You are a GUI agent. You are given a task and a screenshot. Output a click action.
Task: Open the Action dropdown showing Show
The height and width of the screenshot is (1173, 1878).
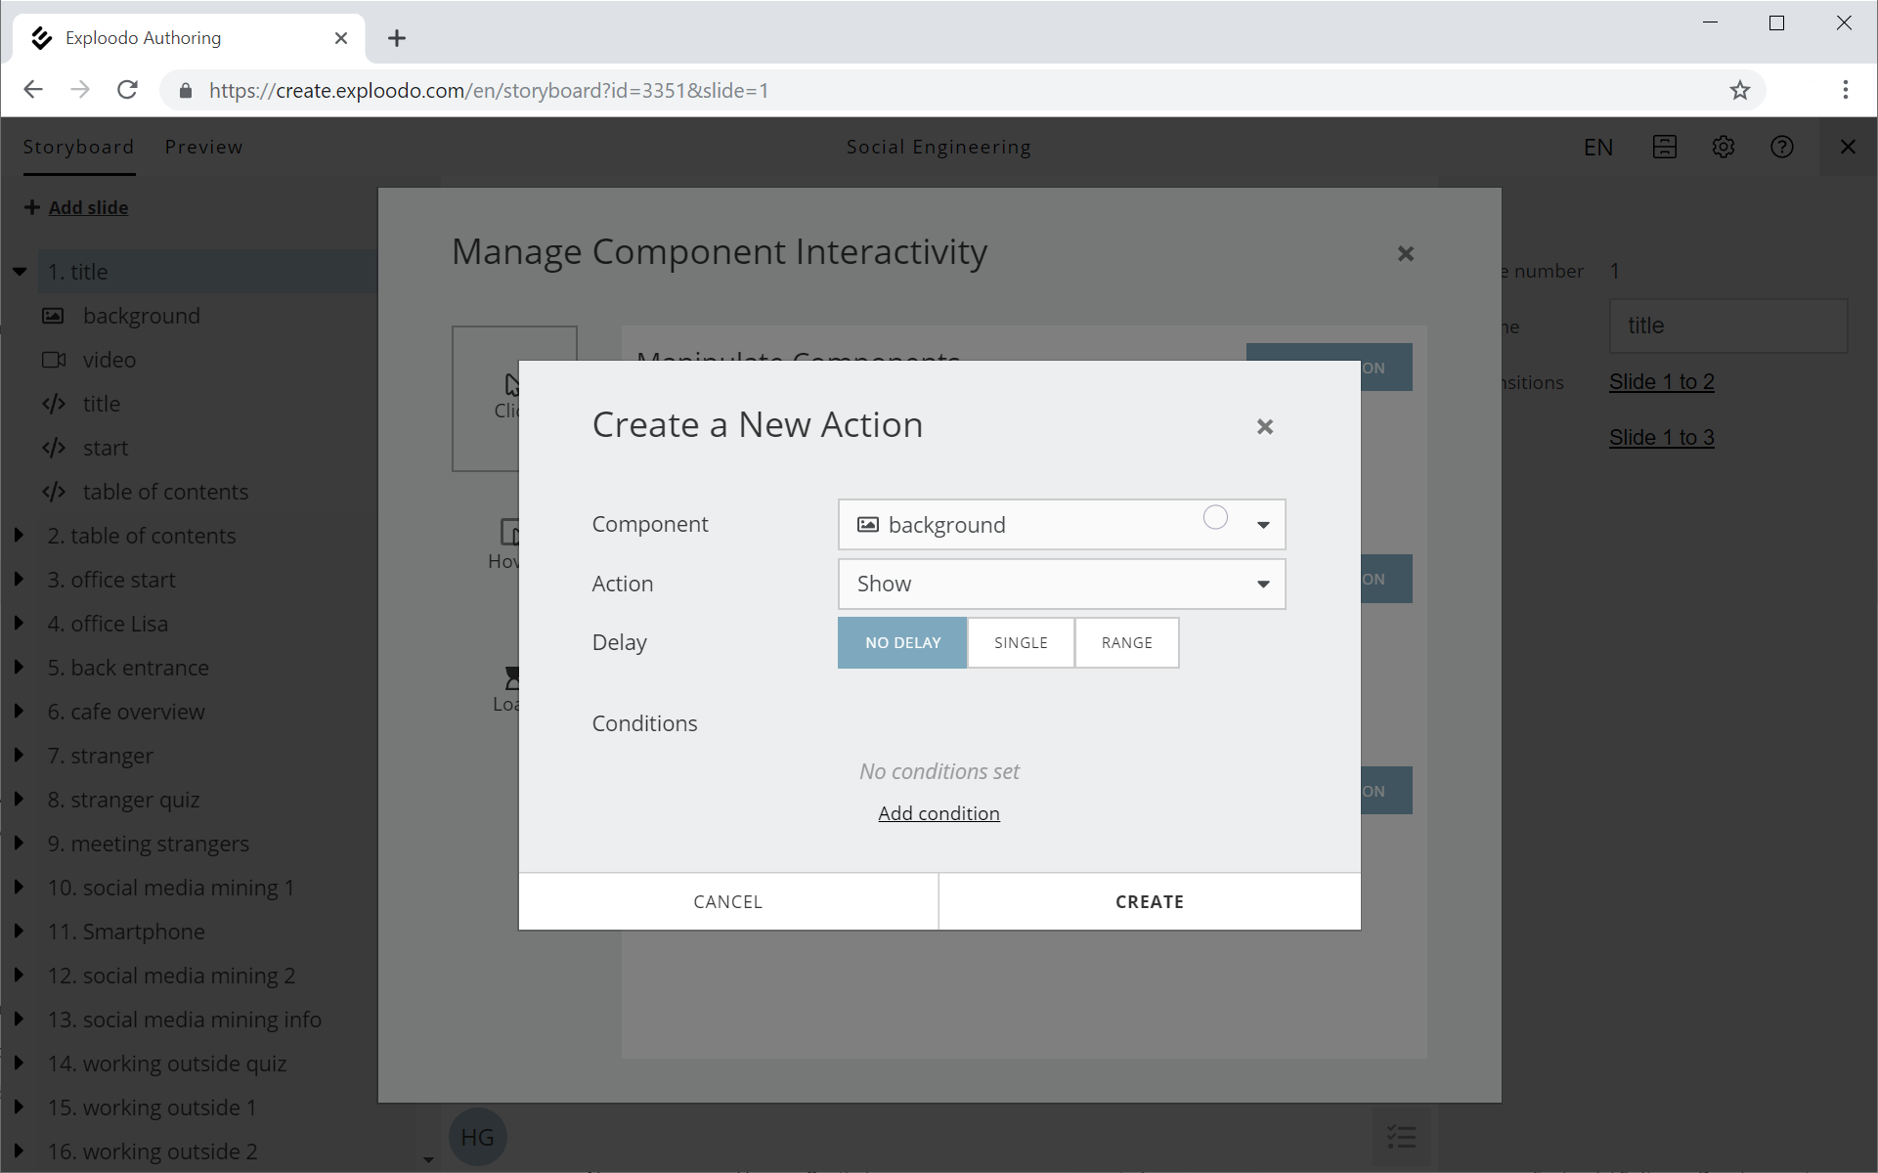[1061, 584]
